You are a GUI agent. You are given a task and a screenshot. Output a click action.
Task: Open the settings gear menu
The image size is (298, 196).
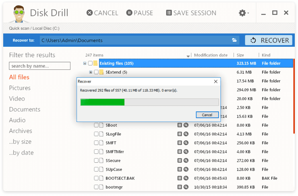244,13
